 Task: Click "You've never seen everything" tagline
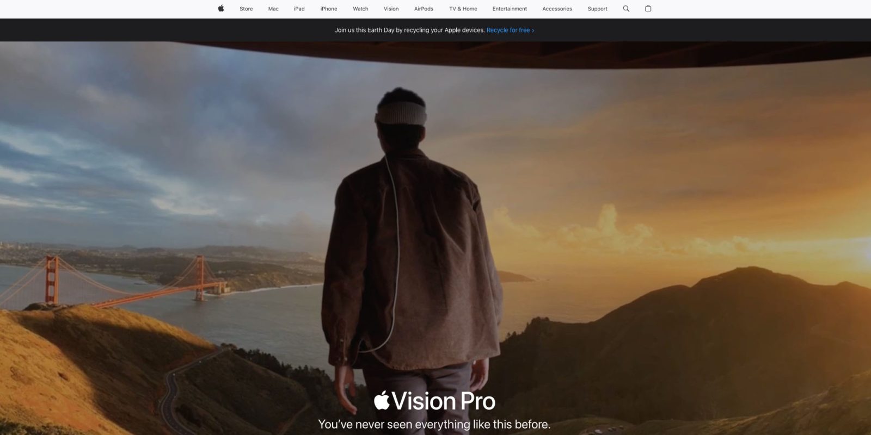point(434,424)
